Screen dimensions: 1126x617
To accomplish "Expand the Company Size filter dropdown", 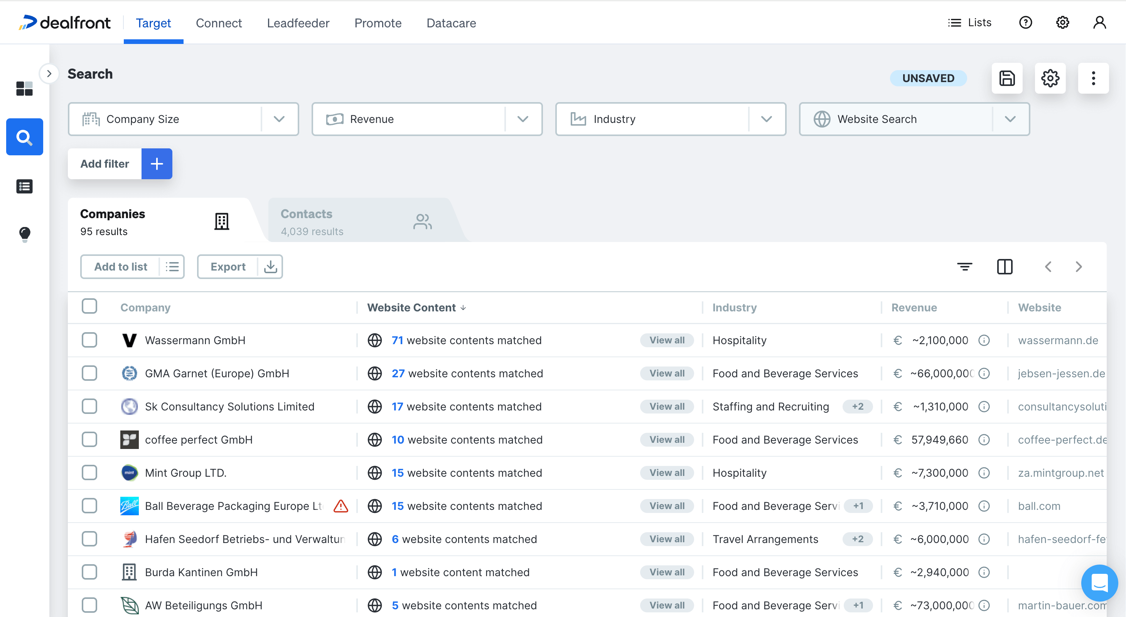I will pos(279,119).
